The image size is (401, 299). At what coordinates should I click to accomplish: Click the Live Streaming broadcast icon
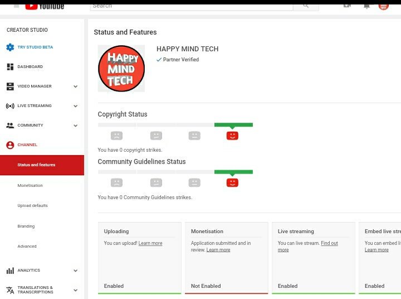click(x=10, y=106)
